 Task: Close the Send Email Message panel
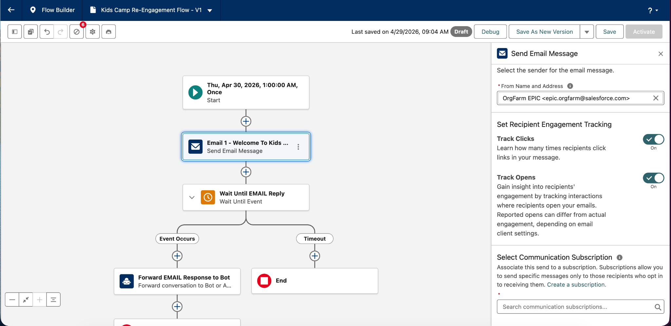tap(661, 54)
